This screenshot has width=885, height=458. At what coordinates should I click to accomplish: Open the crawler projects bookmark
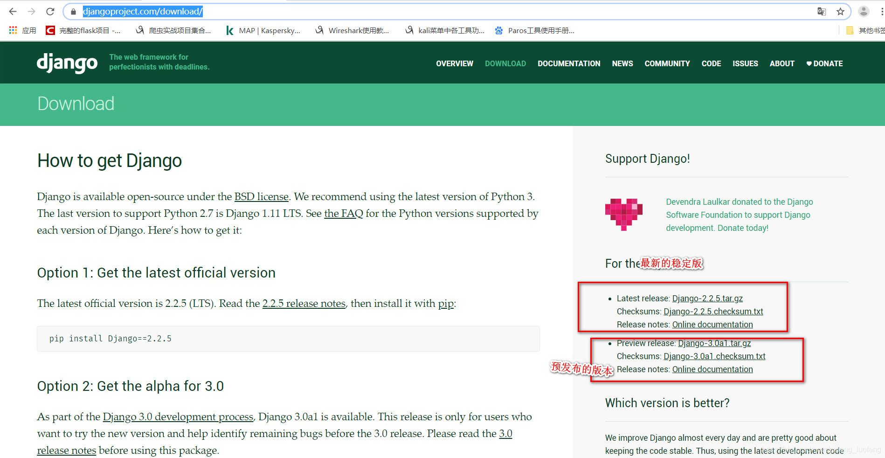[x=173, y=30]
